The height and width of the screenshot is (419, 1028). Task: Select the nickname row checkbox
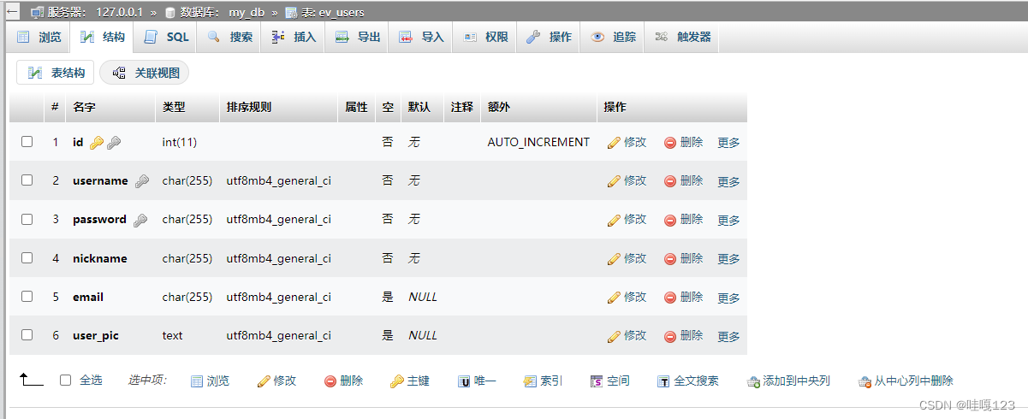(27, 258)
